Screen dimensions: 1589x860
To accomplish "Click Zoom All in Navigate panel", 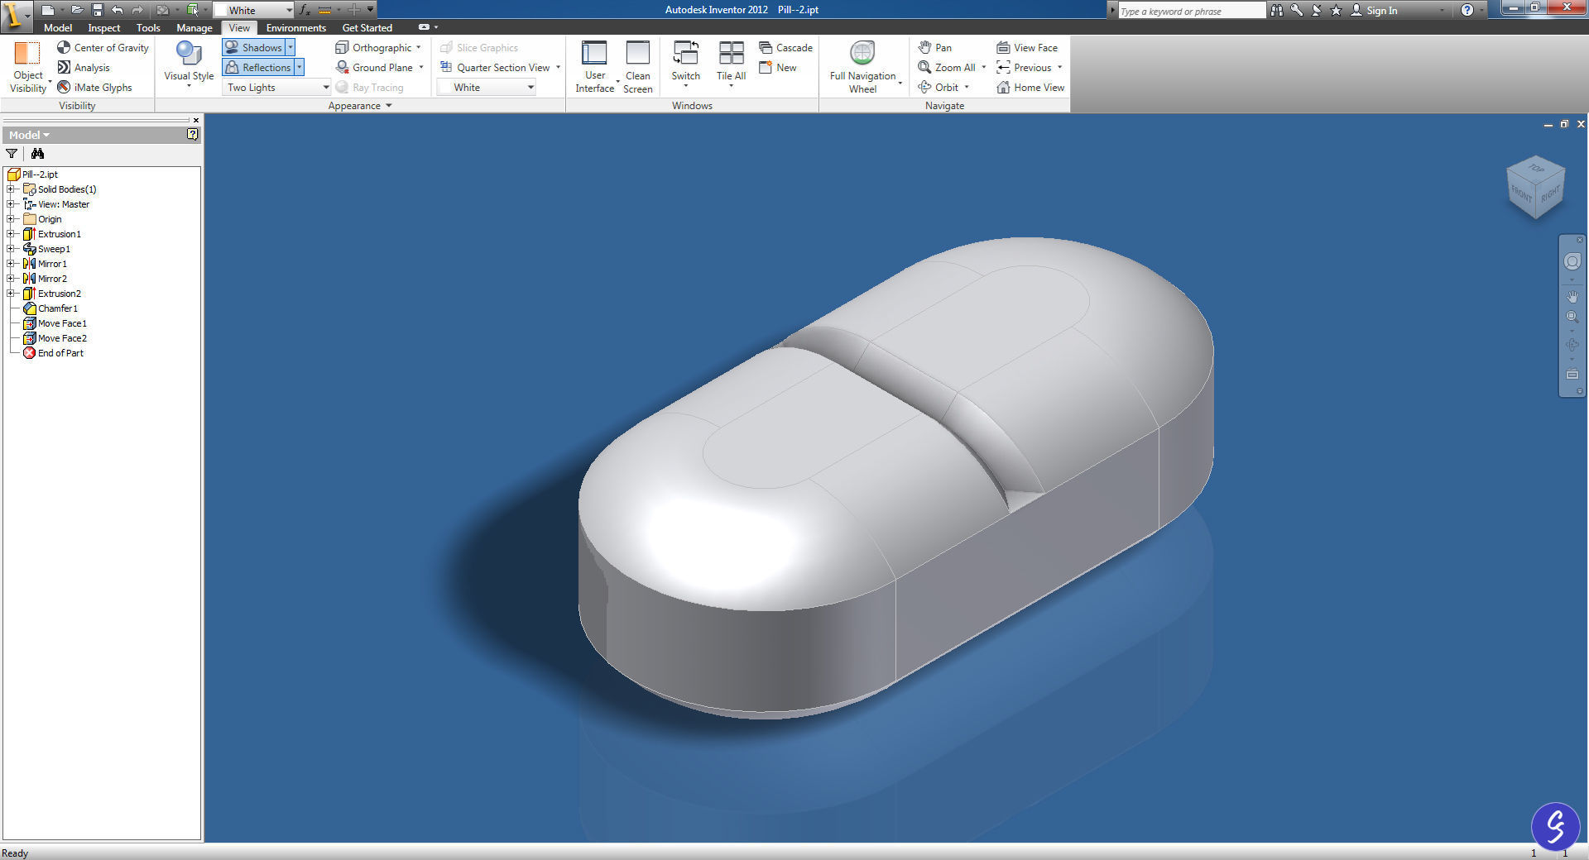I will (947, 68).
